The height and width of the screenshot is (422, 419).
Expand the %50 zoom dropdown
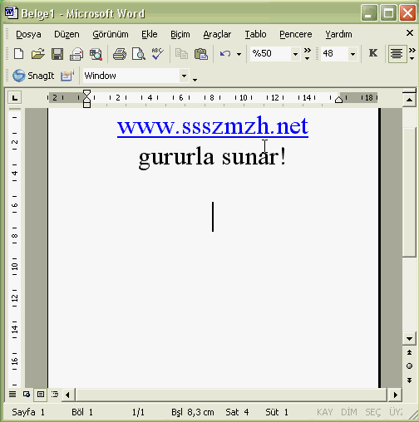[295, 54]
